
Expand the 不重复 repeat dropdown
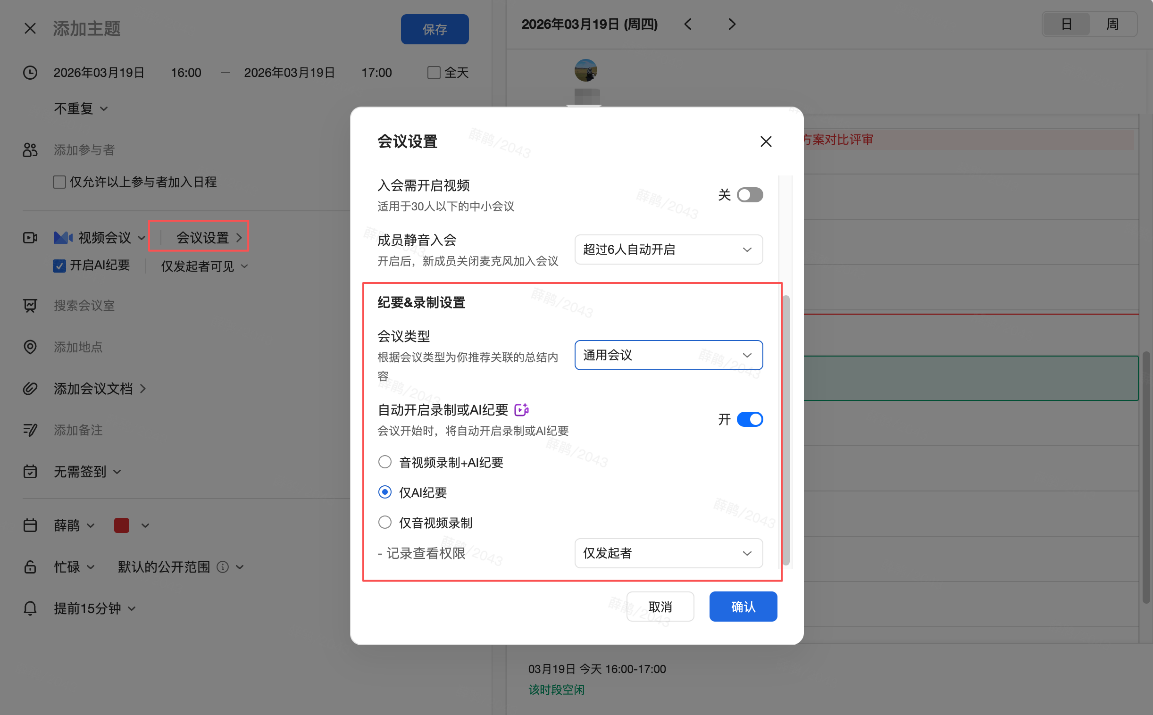point(81,109)
